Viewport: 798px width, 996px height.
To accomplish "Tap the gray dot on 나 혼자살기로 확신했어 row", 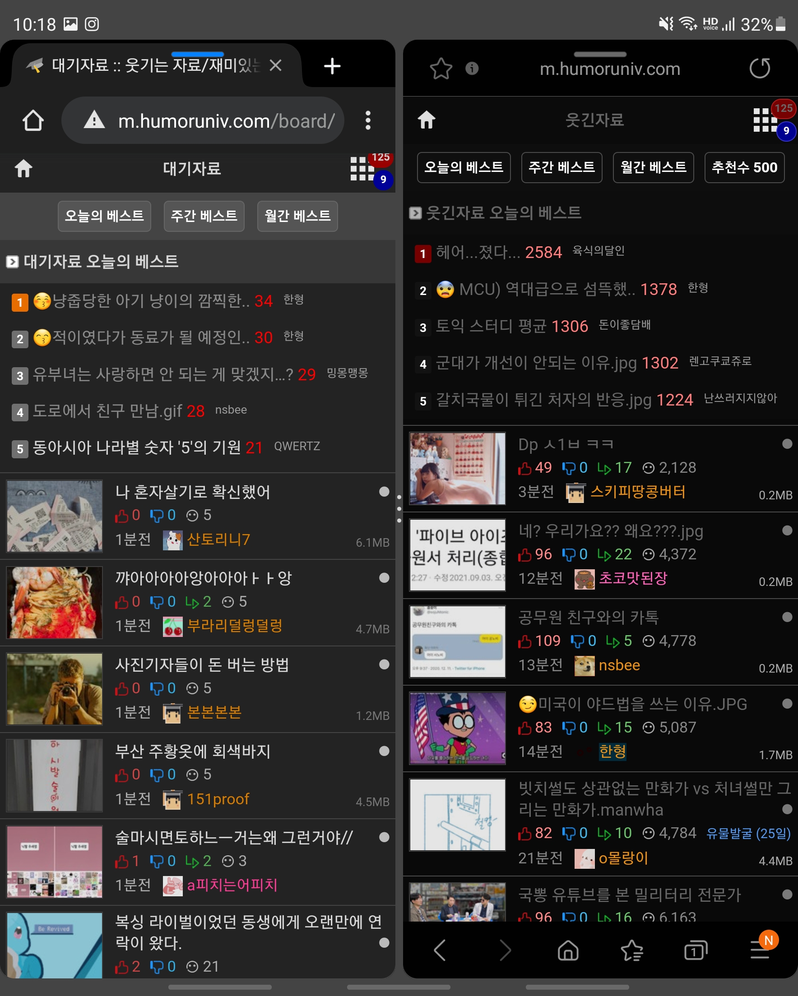I will tap(384, 492).
